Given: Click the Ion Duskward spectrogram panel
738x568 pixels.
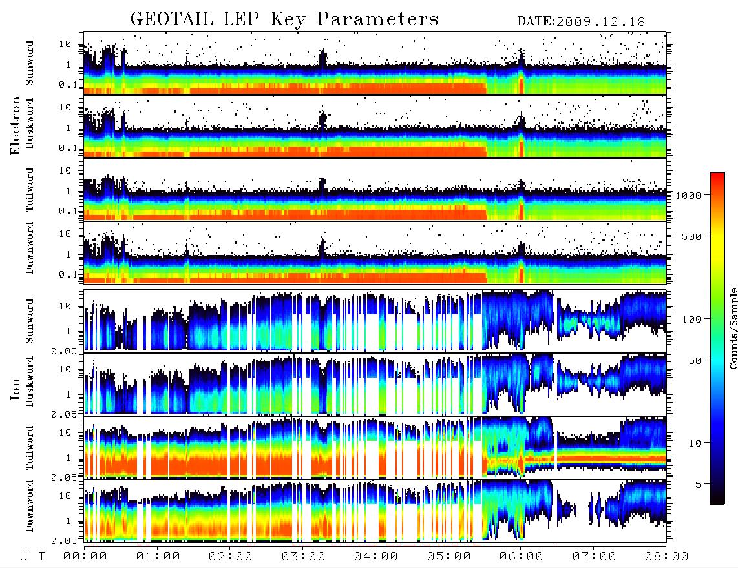Looking at the screenshot, I should click(x=375, y=385).
